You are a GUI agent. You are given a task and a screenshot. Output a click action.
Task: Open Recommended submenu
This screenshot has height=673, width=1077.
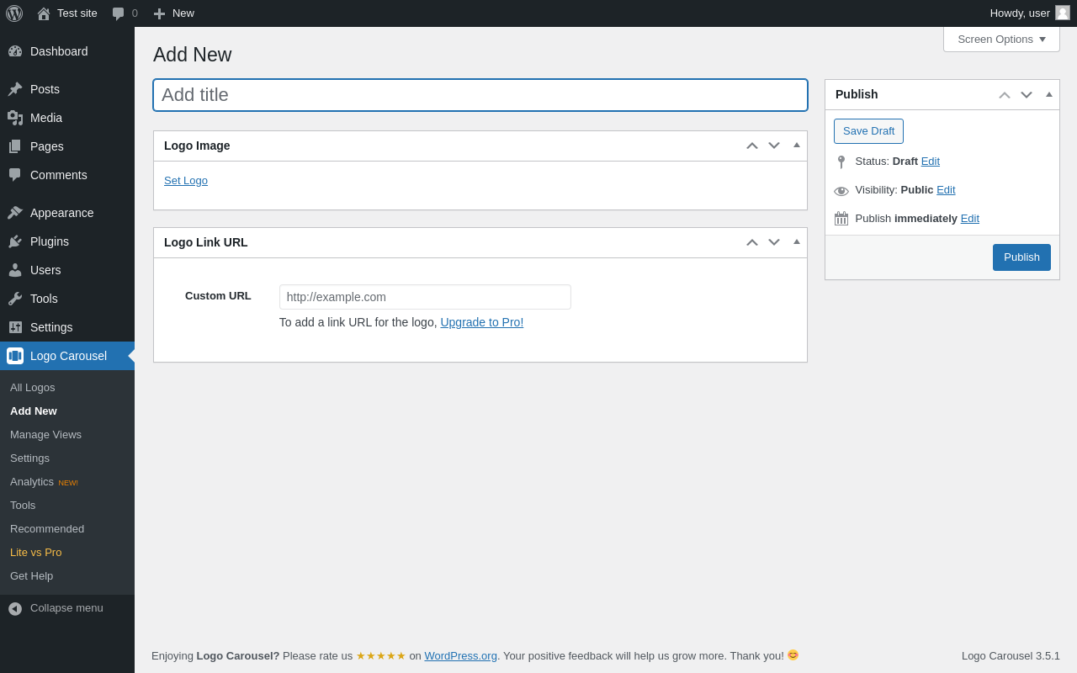[67, 529]
